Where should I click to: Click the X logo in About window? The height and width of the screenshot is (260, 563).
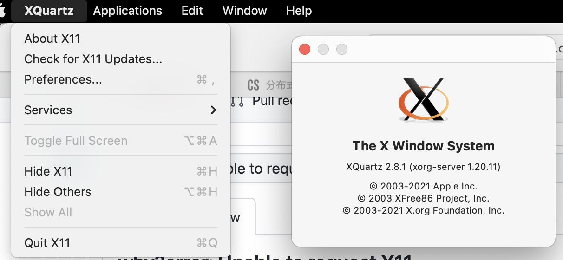coord(424,99)
